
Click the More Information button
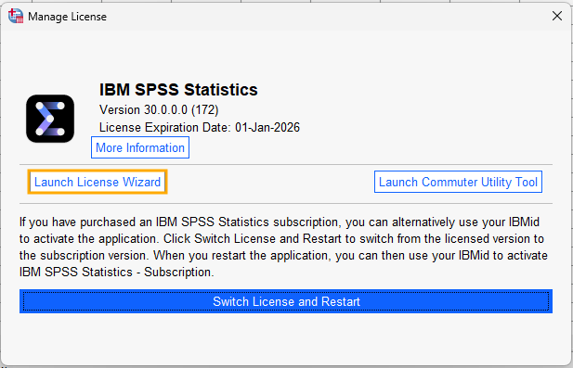(140, 147)
